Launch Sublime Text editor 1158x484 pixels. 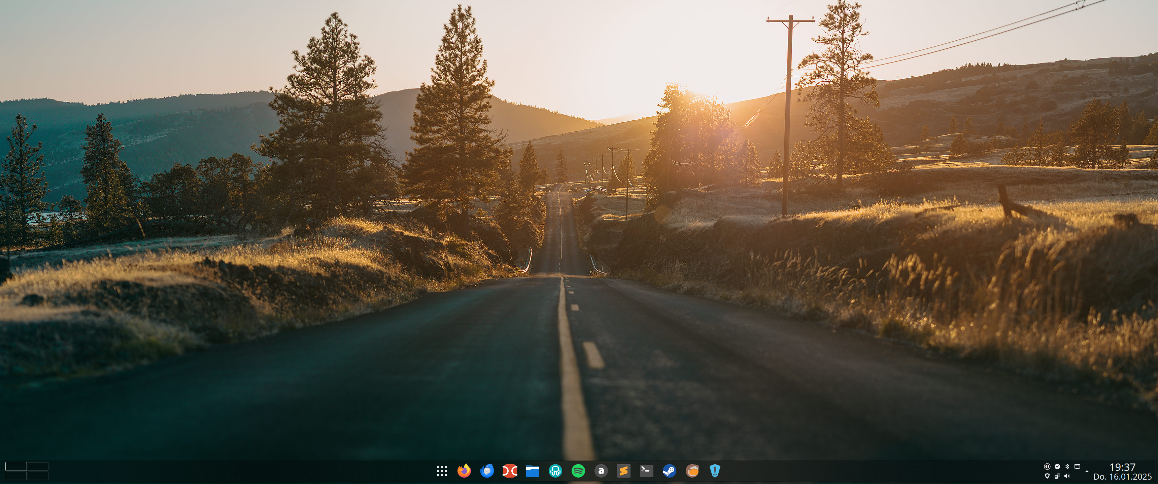[x=623, y=471]
